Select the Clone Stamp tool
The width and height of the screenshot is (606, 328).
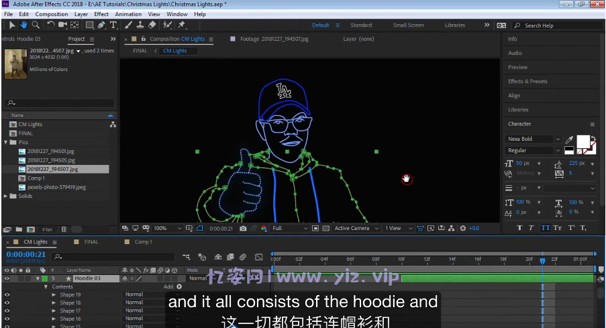[140, 25]
